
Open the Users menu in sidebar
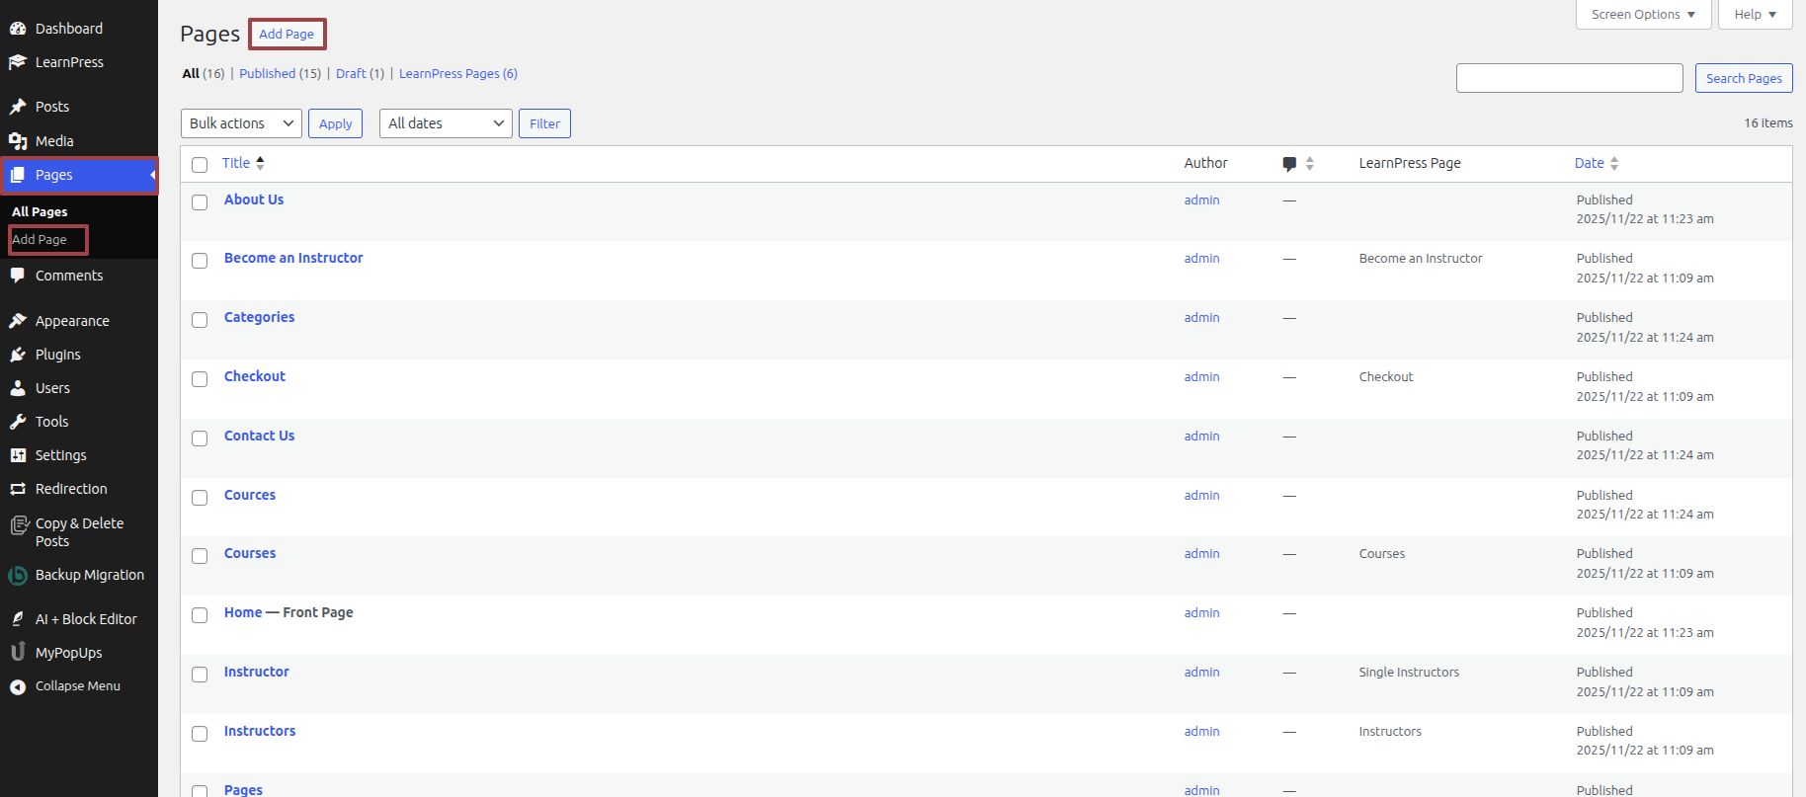click(52, 388)
